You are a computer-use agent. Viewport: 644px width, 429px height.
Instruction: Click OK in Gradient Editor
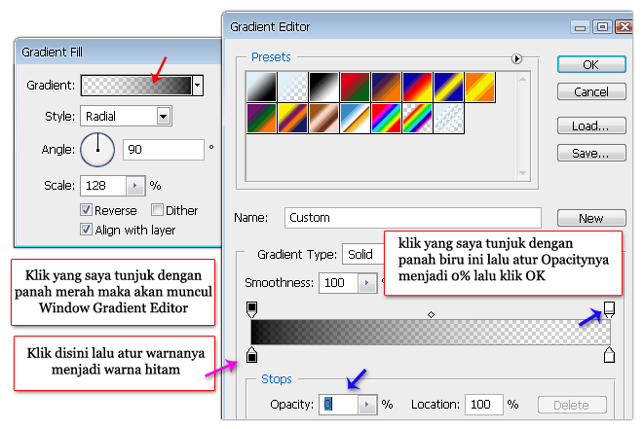[591, 64]
